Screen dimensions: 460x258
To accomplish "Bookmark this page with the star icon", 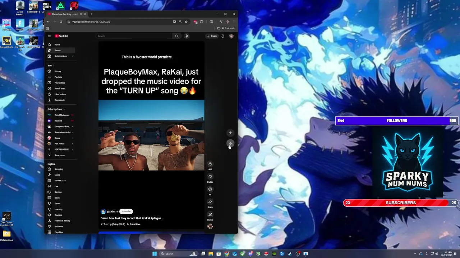I will tap(186, 21).
